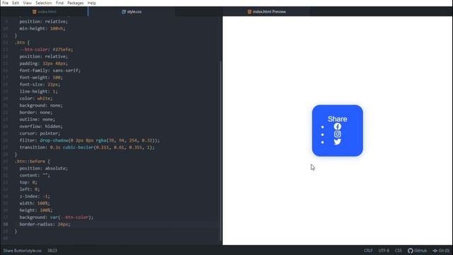453x255 pixels.
Task: Open the File menu
Action: pyautogui.click(x=5, y=3)
